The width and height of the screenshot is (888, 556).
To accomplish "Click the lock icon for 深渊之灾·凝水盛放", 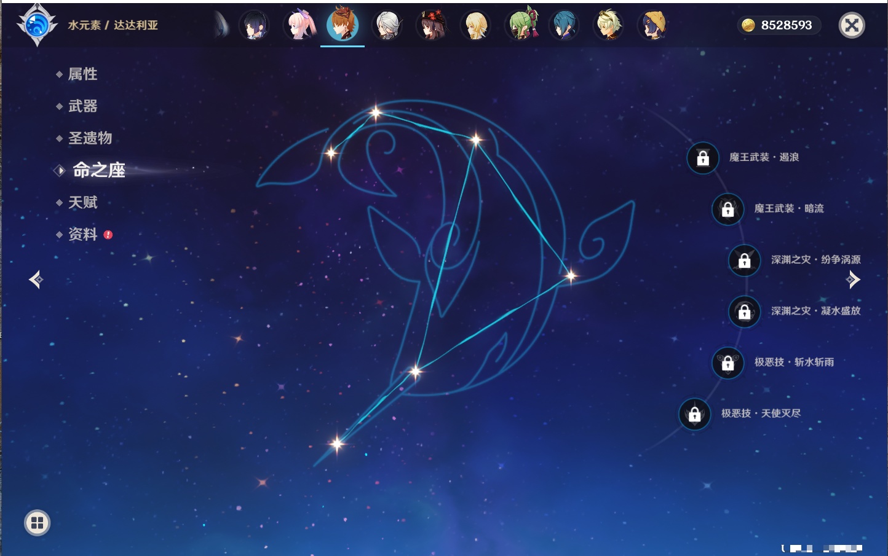I will 744,311.
